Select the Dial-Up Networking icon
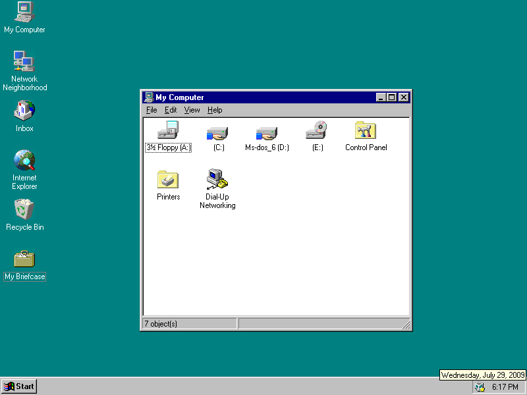The height and width of the screenshot is (395, 527). coord(217,179)
